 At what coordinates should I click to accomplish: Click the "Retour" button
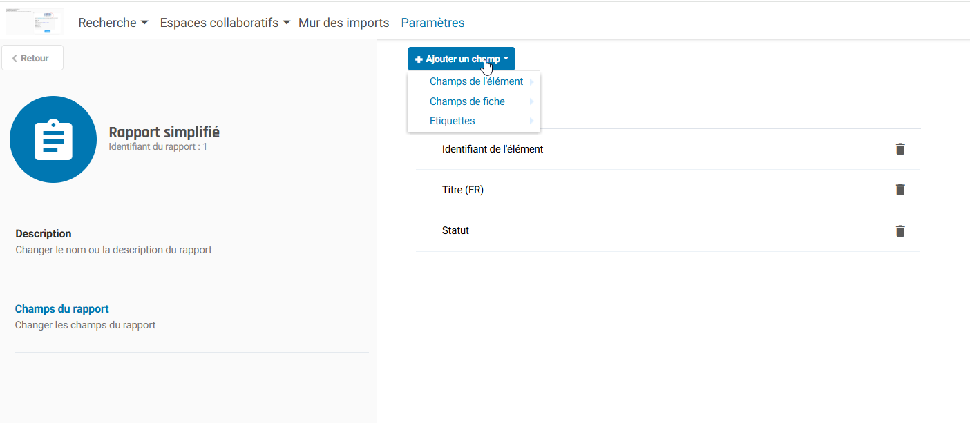pos(32,57)
